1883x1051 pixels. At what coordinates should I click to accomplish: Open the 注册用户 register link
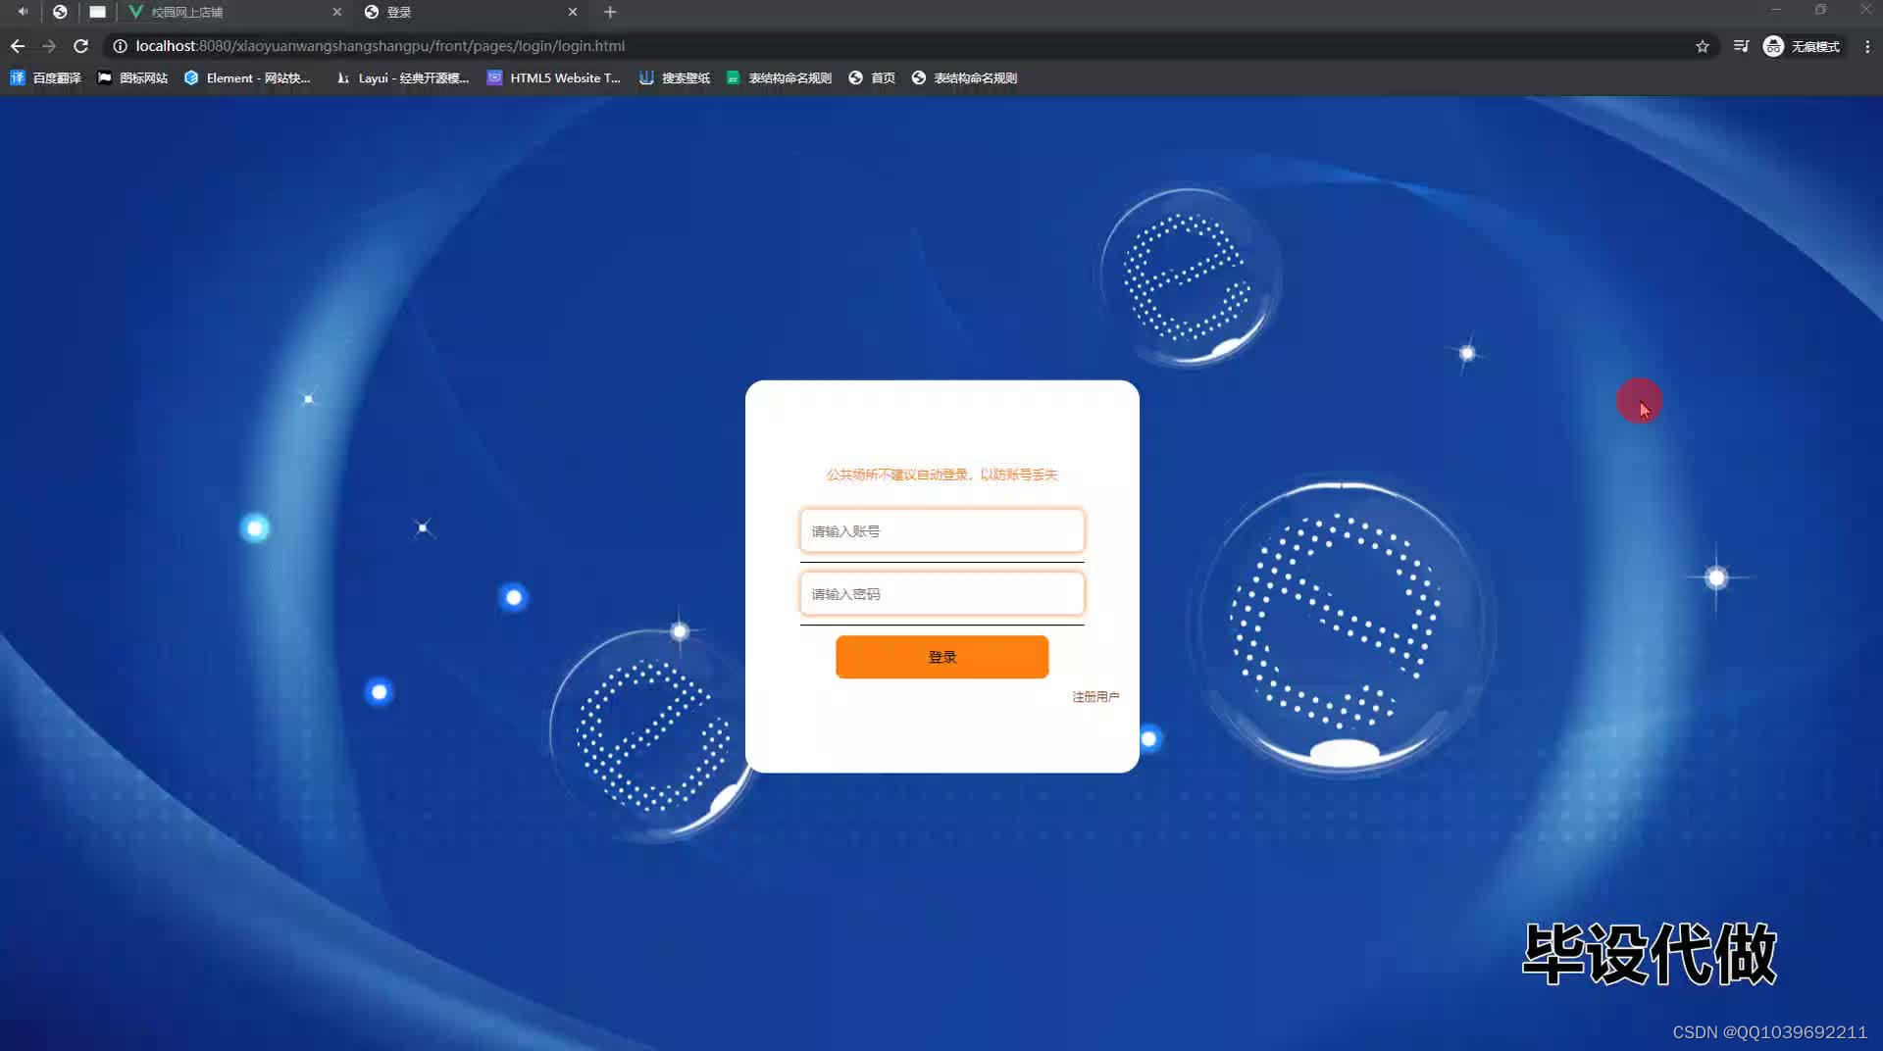1095,697
